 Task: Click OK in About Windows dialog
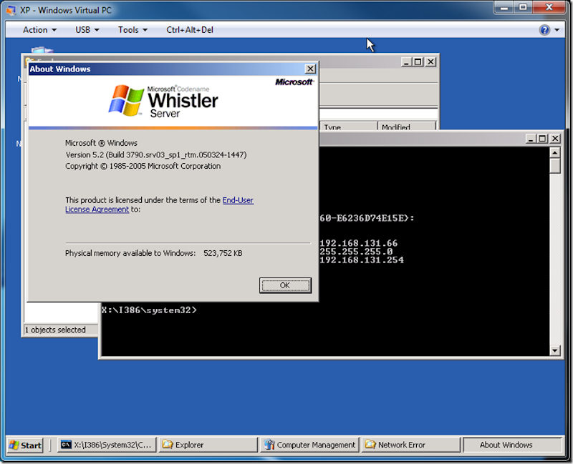tap(285, 285)
